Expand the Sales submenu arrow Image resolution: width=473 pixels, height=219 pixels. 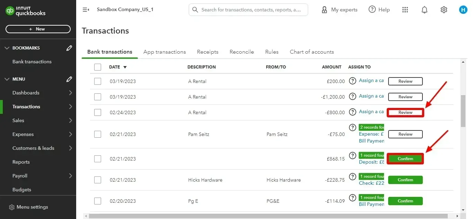pyautogui.click(x=70, y=120)
